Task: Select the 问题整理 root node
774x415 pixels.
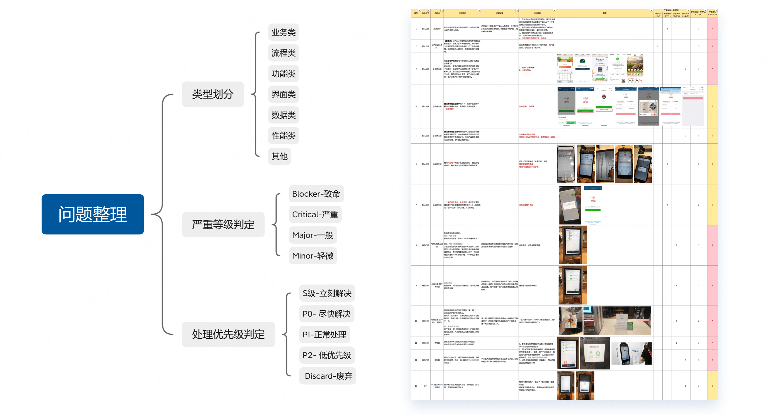Action: tap(93, 214)
